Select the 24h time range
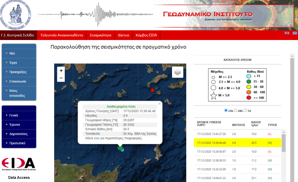This screenshot has width=298, height=182. click(226, 110)
